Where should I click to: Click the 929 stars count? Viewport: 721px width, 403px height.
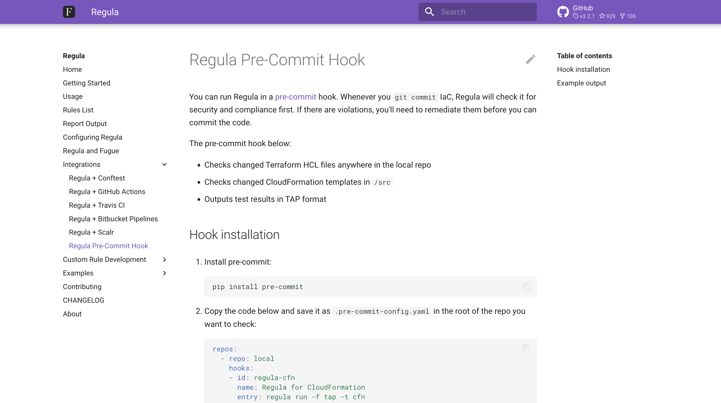[607, 16]
